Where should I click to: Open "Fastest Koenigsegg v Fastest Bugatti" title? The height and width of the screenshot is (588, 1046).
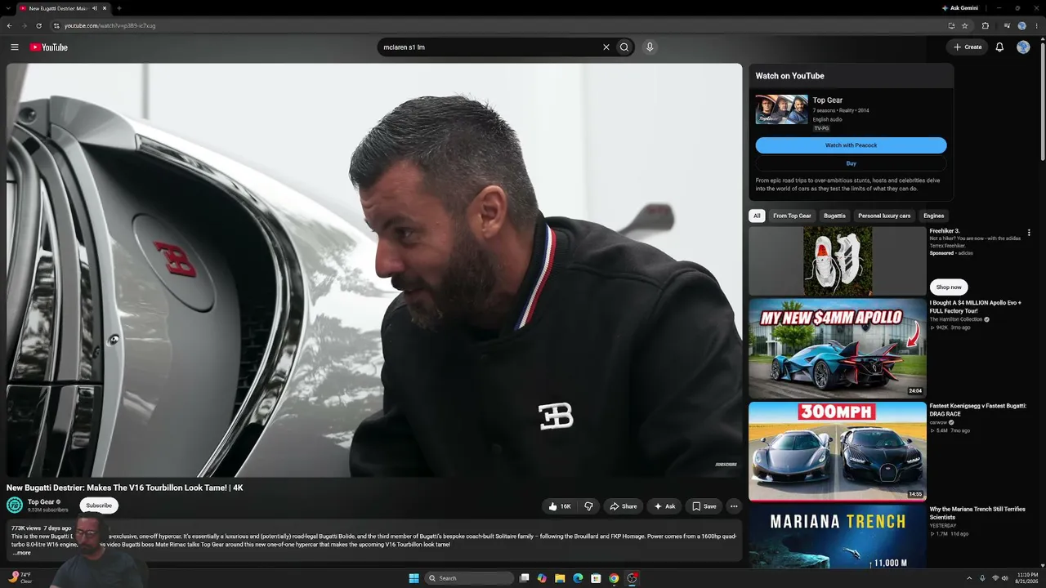click(977, 410)
